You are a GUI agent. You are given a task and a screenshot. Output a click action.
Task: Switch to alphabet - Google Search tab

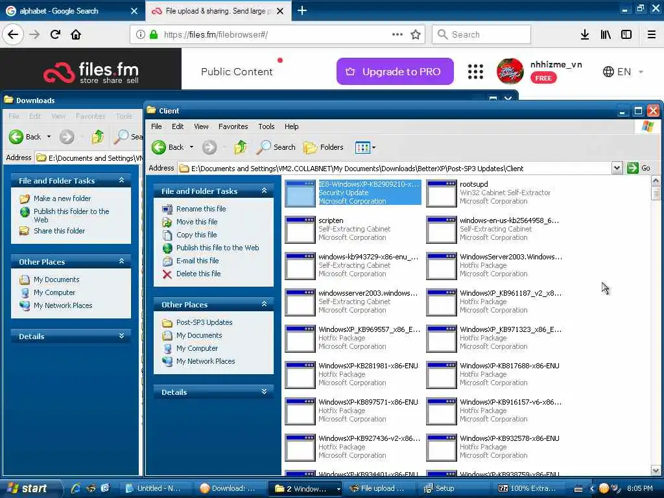(72, 11)
